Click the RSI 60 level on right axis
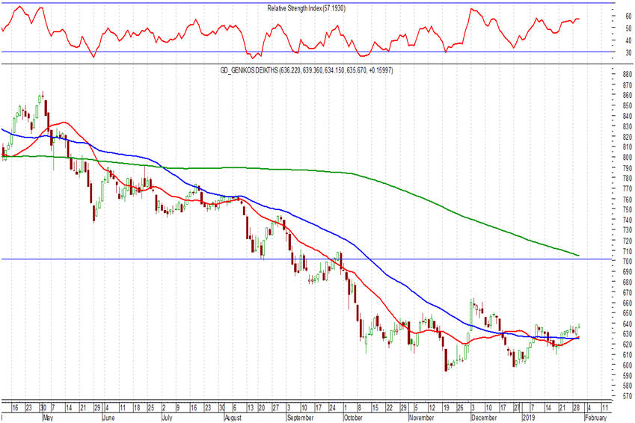Screen dimensions: 635x423 (628, 16)
